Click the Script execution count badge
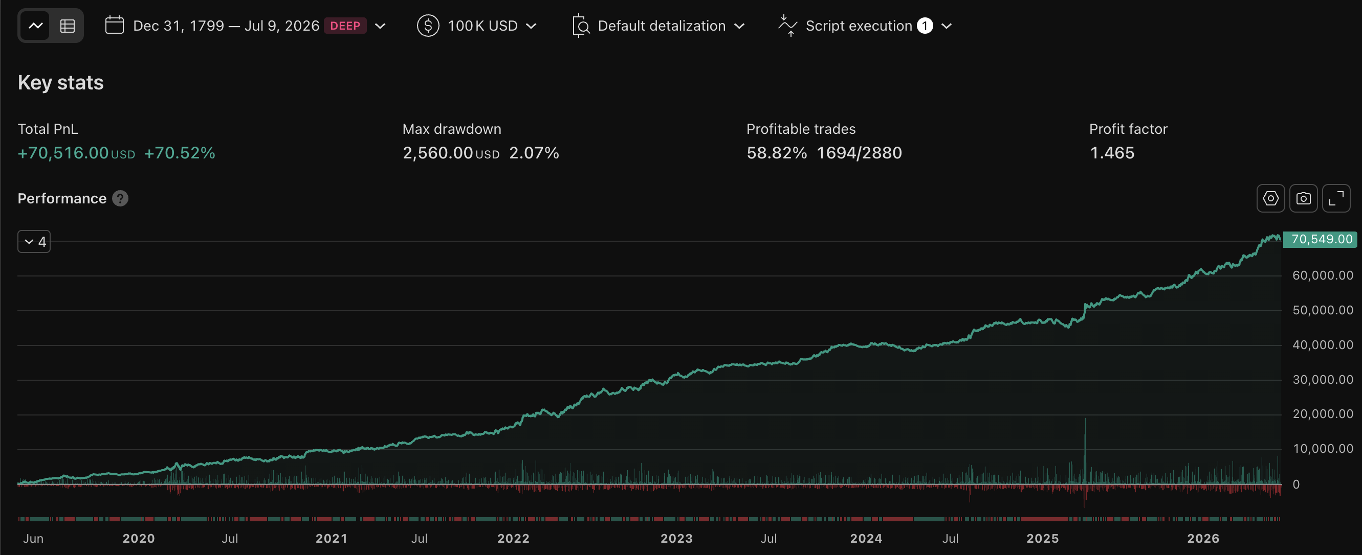1362x555 pixels. [x=925, y=26]
